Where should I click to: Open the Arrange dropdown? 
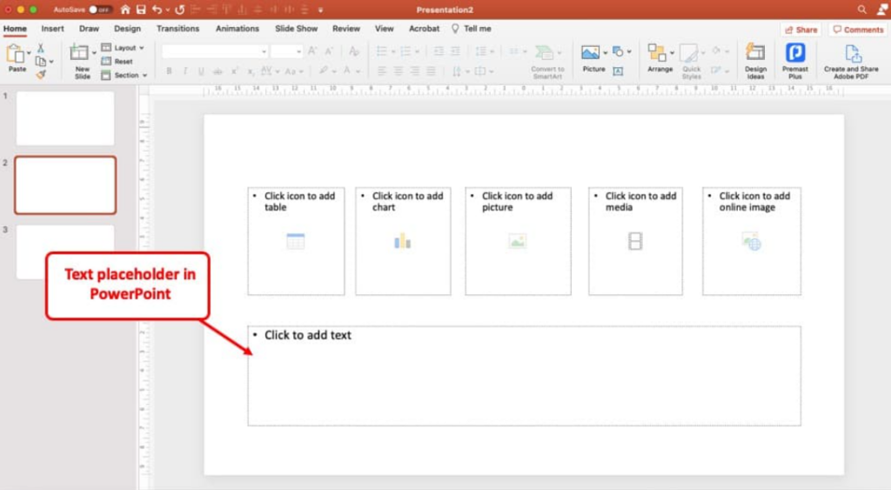[x=660, y=57]
